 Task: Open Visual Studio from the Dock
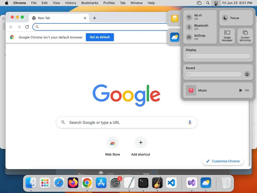coord(191,183)
